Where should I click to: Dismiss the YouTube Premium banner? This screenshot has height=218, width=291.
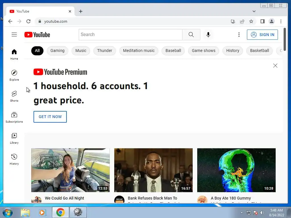(x=275, y=66)
